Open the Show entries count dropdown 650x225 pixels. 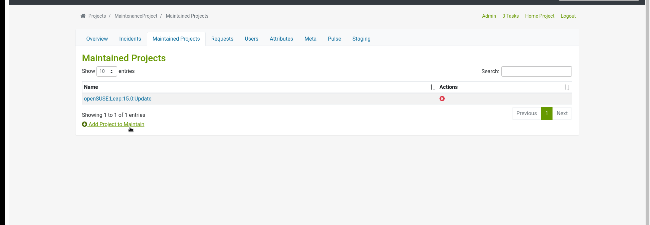tap(106, 71)
